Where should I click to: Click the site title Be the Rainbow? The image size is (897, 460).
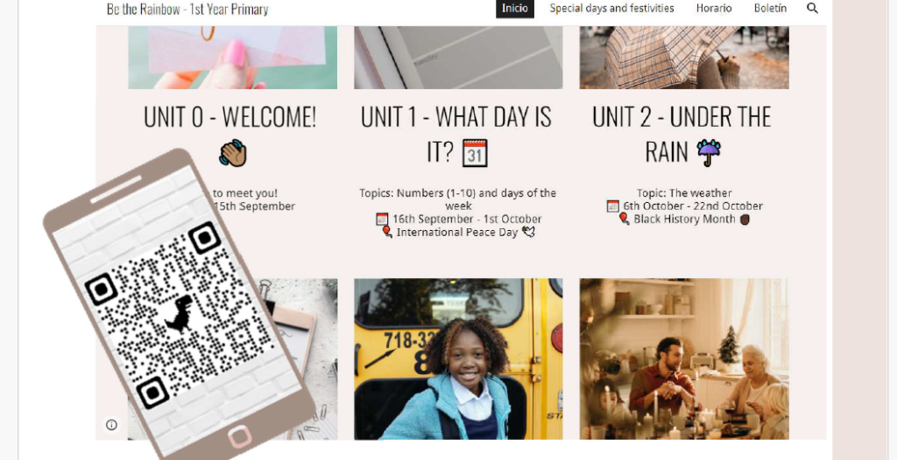coord(187,9)
